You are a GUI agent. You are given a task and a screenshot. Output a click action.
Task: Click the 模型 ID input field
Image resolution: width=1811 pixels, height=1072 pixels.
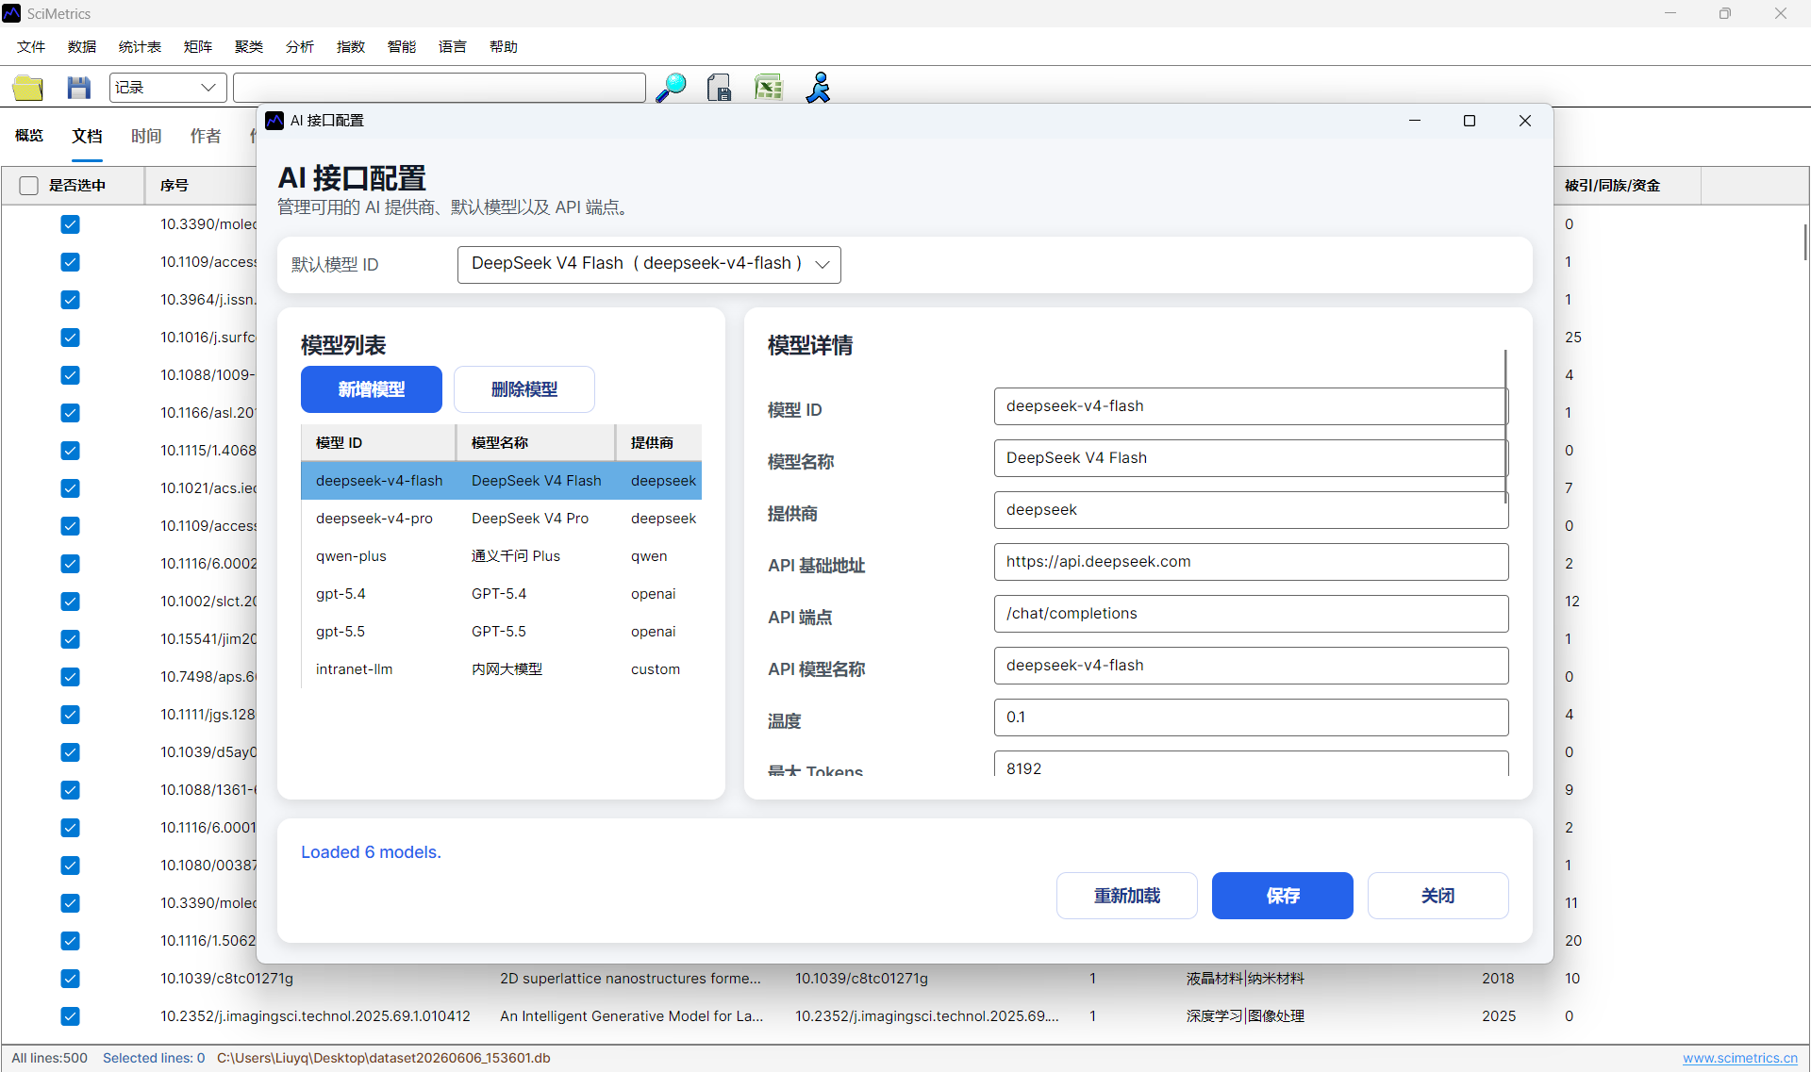click(1250, 406)
